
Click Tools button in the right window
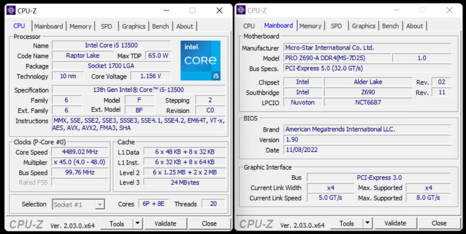[x=347, y=223]
